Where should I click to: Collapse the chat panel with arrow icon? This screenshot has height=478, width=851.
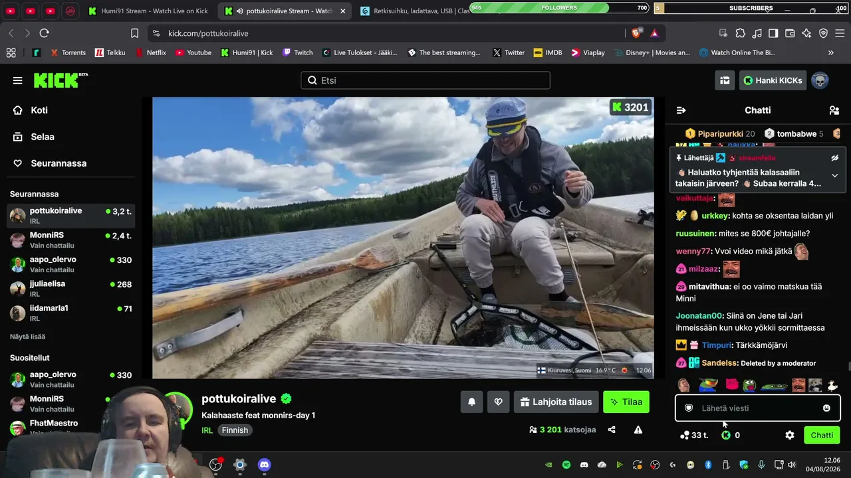681,110
